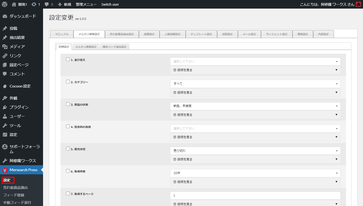The width and height of the screenshot is (363, 206).
Task: Check the 取得件数 checkbox
Action: (68, 171)
